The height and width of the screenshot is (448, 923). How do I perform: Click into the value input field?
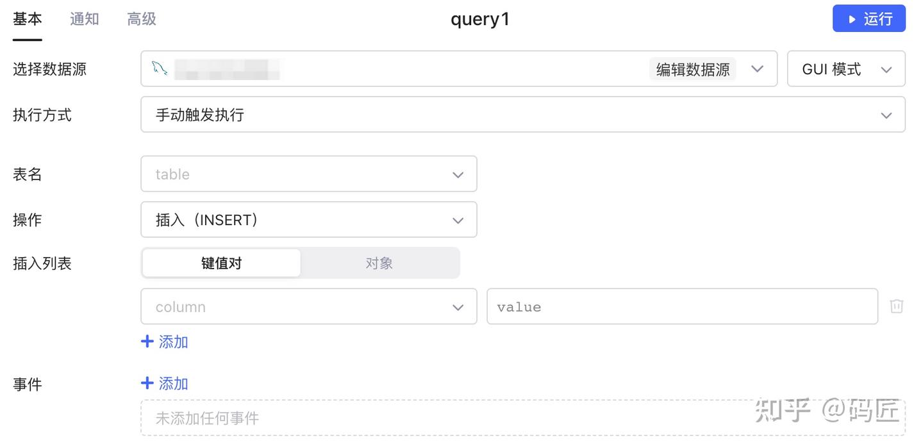(x=681, y=307)
